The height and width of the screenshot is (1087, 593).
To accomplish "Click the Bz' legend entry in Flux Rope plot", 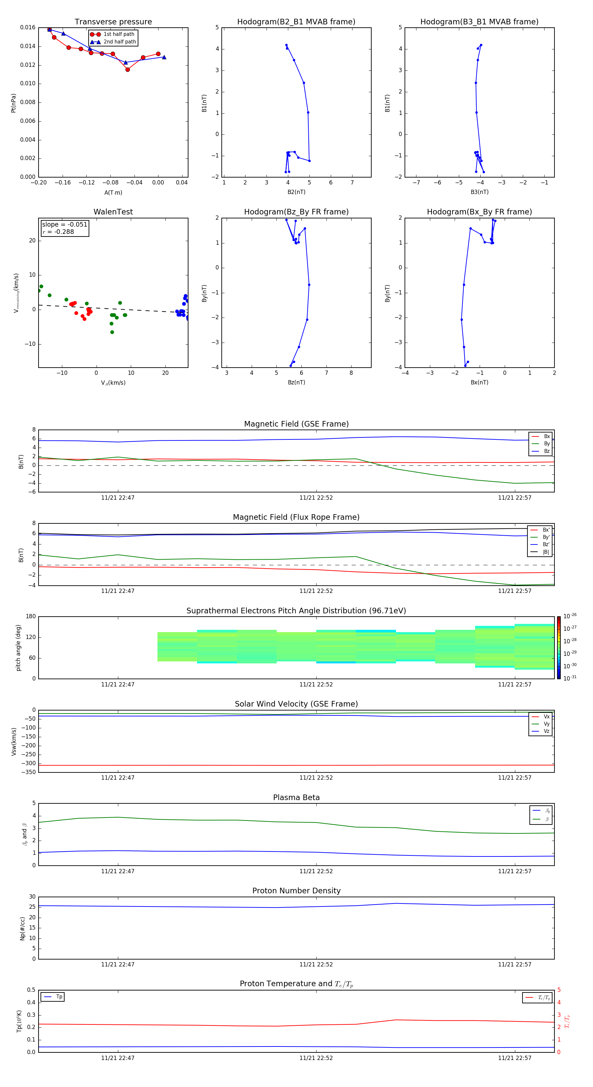I will pyautogui.click(x=540, y=544).
